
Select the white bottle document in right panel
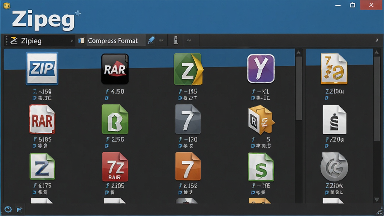click(334, 120)
